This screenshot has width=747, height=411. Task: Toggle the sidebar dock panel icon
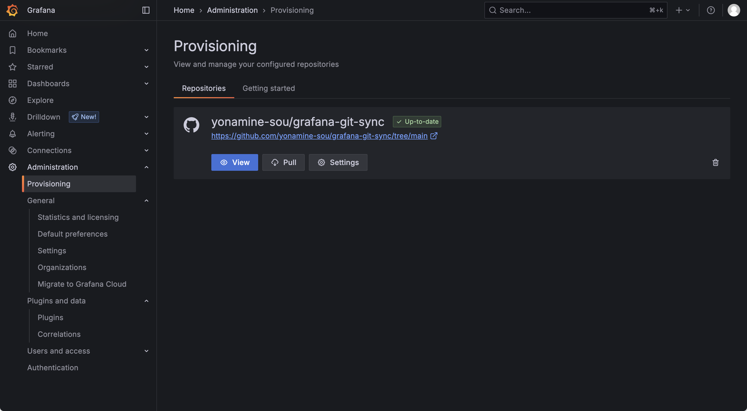(x=146, y=10)
